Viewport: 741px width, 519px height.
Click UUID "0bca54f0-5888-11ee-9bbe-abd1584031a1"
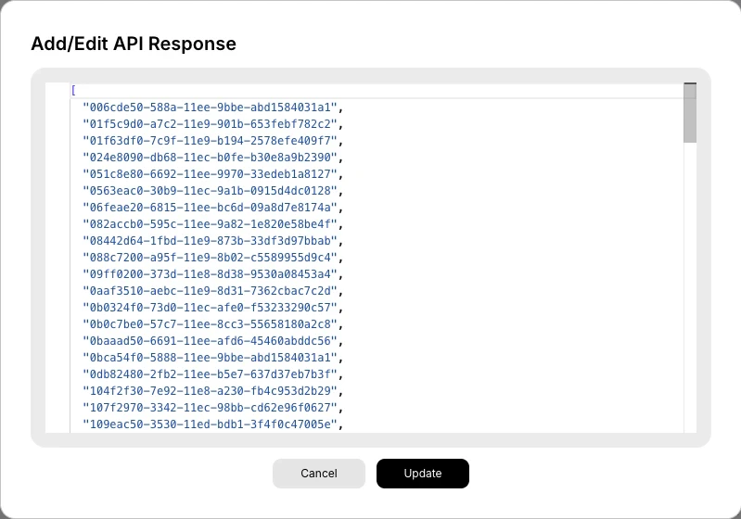(x=210, y=358)
